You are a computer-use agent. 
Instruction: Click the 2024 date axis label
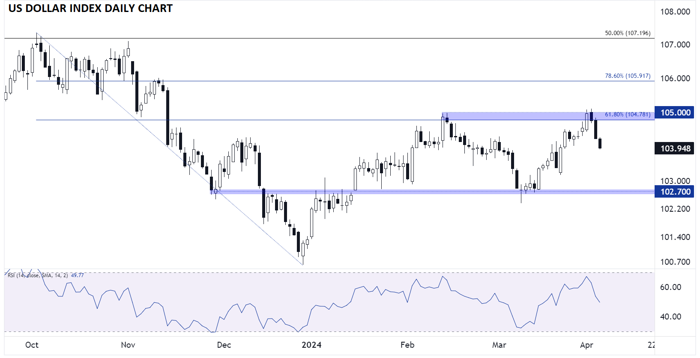click(x=311, y=345)
